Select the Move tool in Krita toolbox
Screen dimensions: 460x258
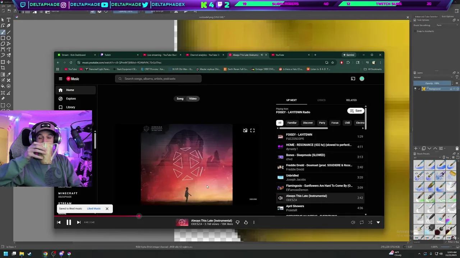point(9,62)
